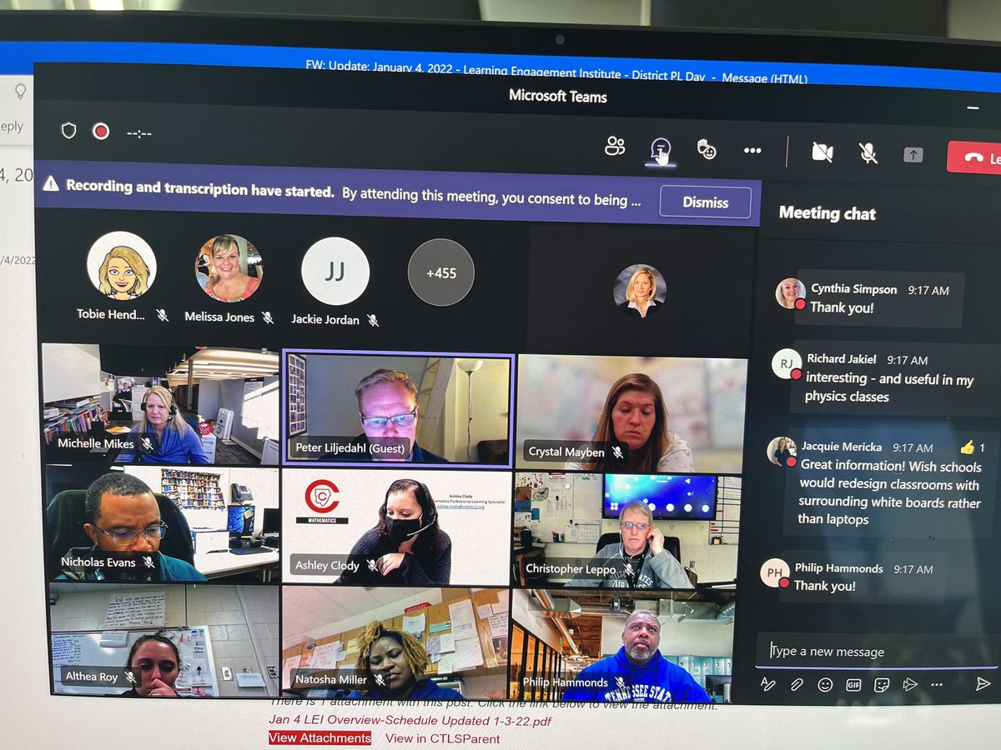
Task: Send your chat message
Action: 983,683
